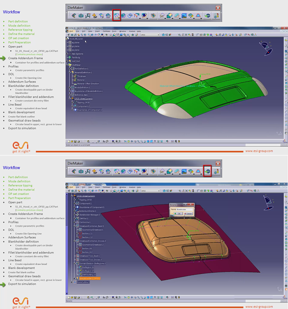Viewport: 288px width, 309px height.
Task: Collapse the DrawbeadContainer_Groove.2 tree node
Action: 74,241
